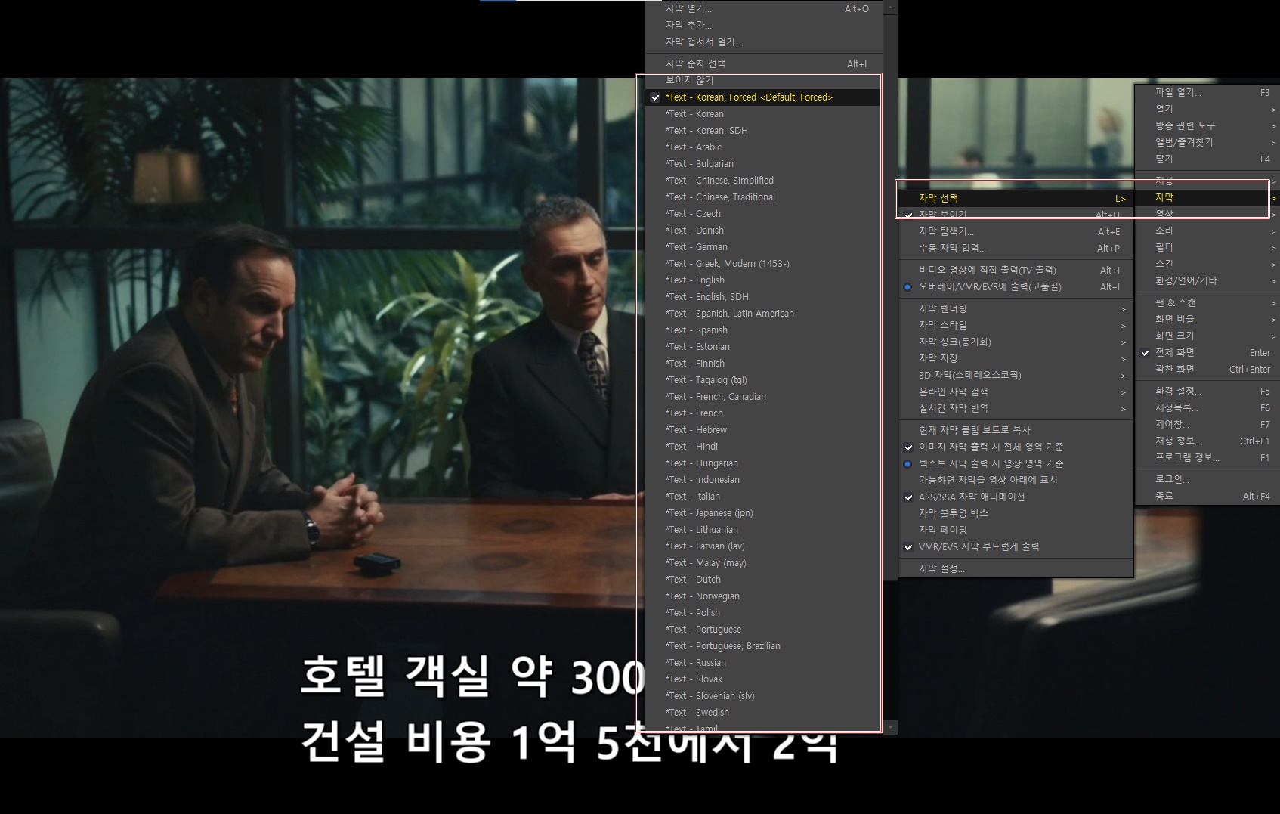Expand '자막 저장' submenu
Screen dimensions: 1280x814
click(1016, 358)
